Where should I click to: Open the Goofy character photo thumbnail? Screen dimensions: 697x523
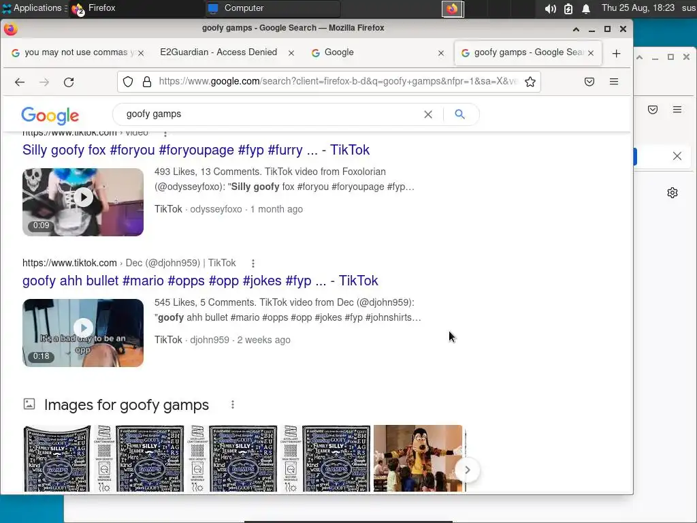tap(418, 458)
